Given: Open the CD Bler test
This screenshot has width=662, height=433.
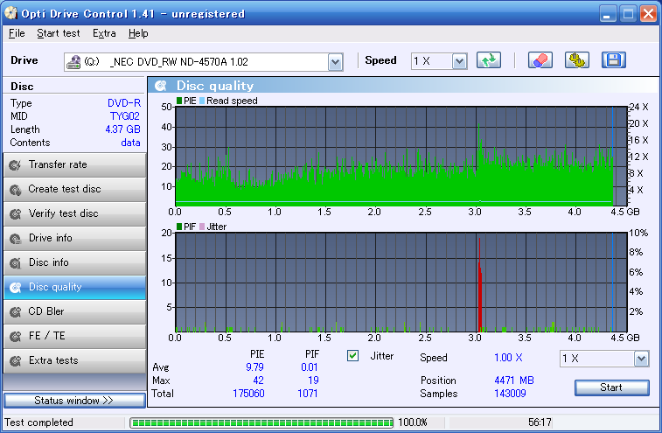Looking at the screenshot, I should 74,311.
